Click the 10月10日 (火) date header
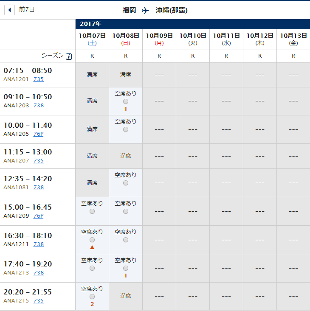This screenshot has height=311, width=310. click(x=193, y=39)
